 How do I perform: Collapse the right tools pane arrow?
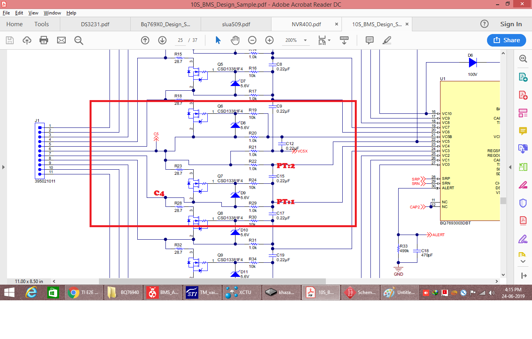(510, 167)
